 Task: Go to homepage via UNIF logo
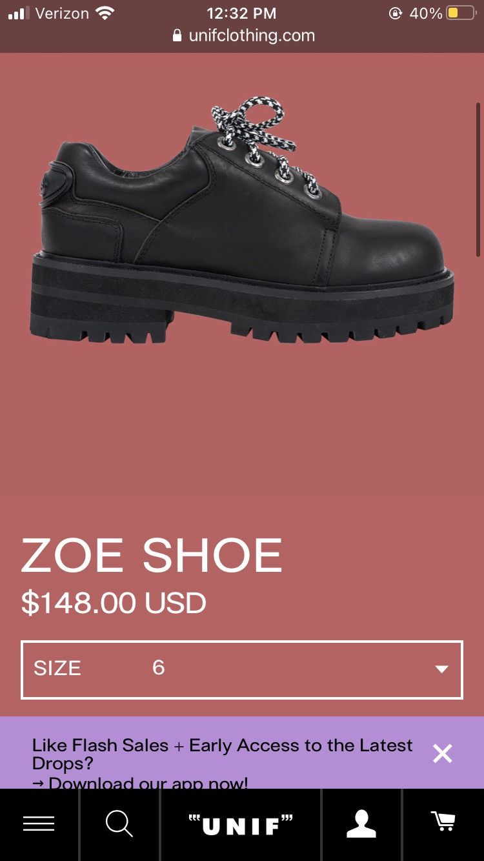point(241,824)
